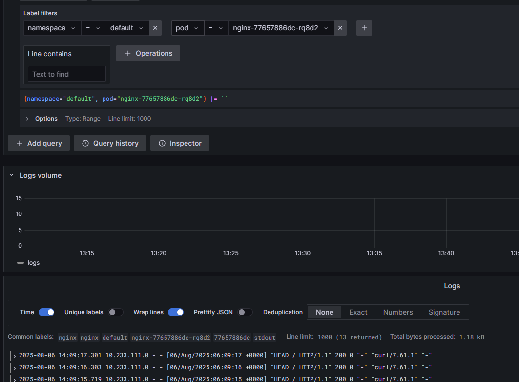
Task: Expand the query Options section
Action: 27,119
